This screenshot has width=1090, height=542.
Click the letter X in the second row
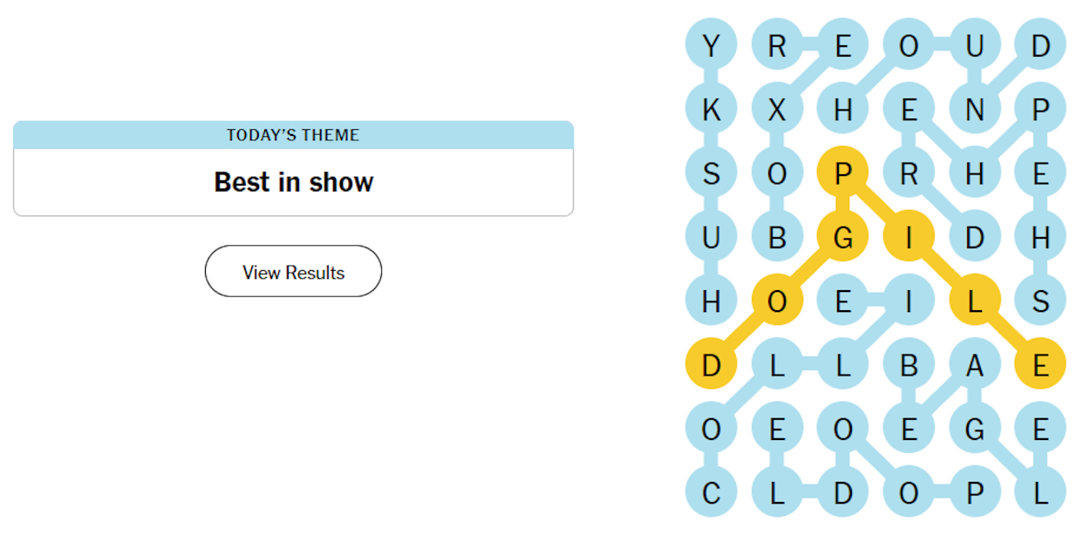pos(778,109)
